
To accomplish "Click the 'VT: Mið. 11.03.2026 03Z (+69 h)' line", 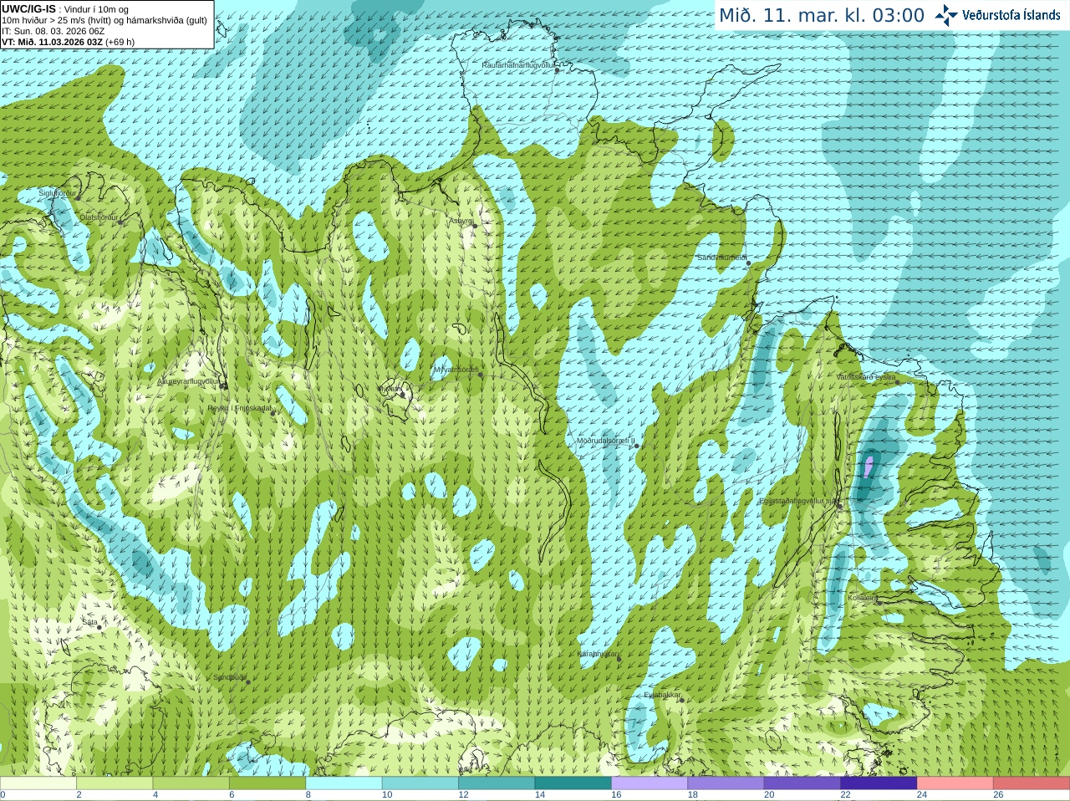I will click(69, 42).
